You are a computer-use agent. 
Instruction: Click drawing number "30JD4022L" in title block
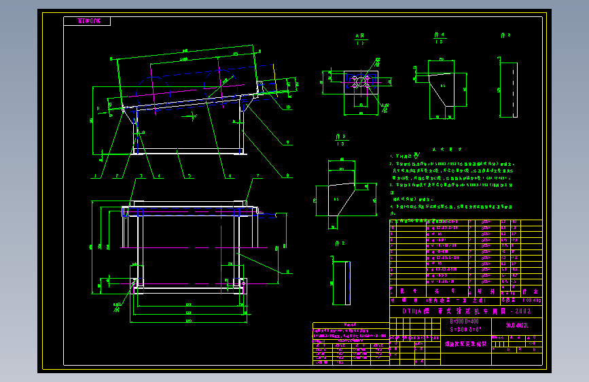pyautogui.click(x=517, y=326)
